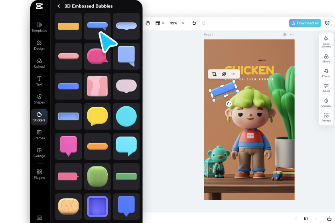Add the pink tag with right arrow sticker
335x223 pixels.
point(68,177)
